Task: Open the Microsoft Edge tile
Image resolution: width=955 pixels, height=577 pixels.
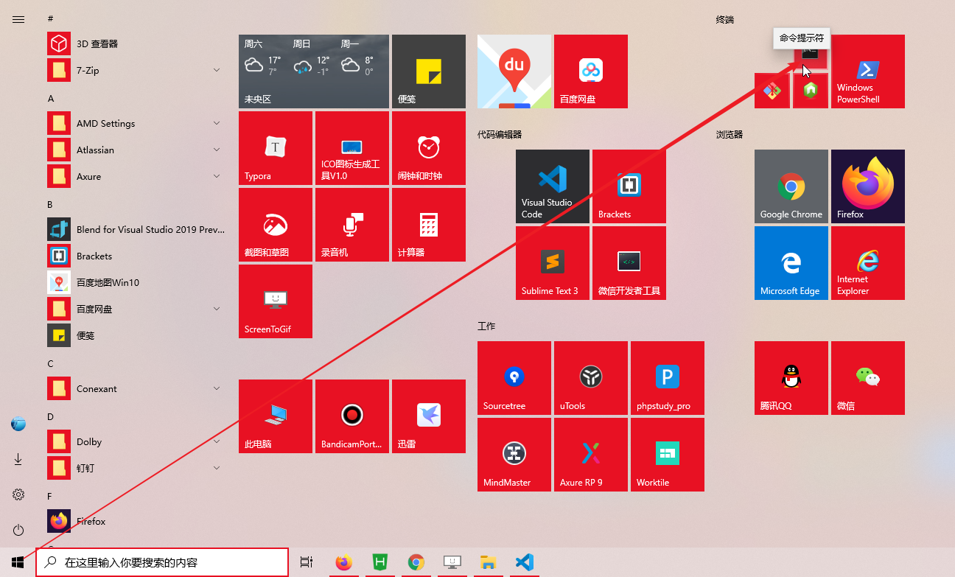Action: click(791, 263)
